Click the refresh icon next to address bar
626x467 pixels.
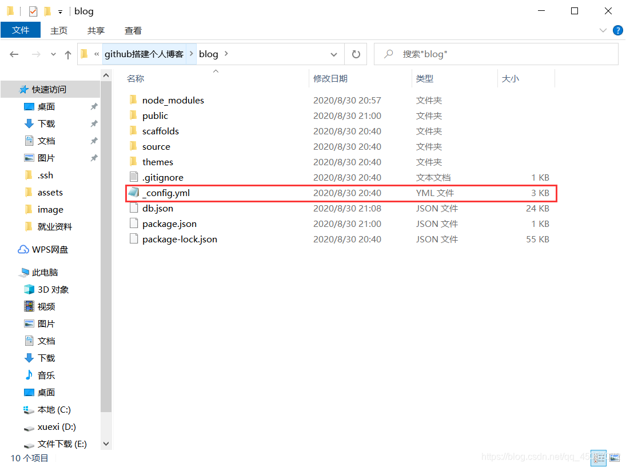(355, 54)
